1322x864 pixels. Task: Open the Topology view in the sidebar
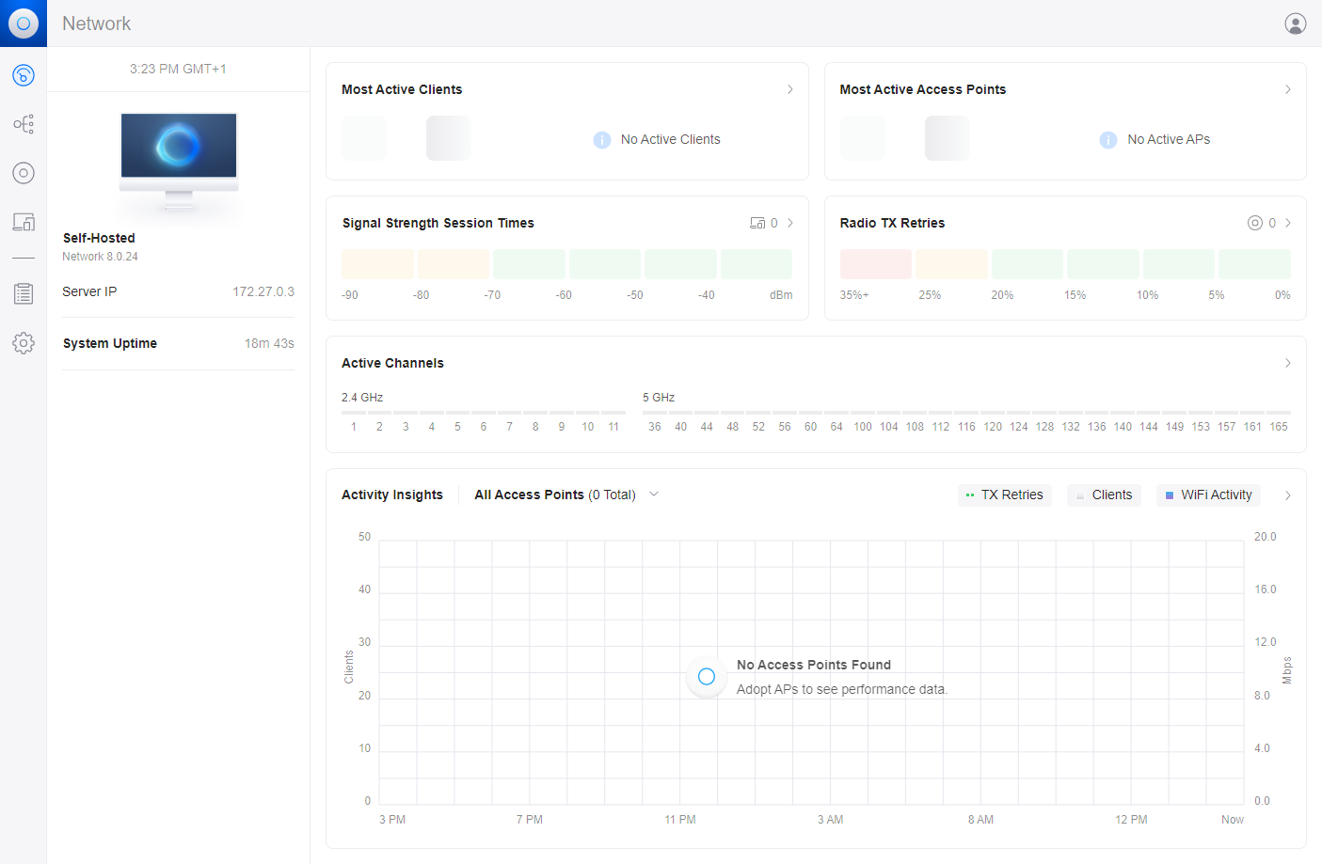(24, 123)
